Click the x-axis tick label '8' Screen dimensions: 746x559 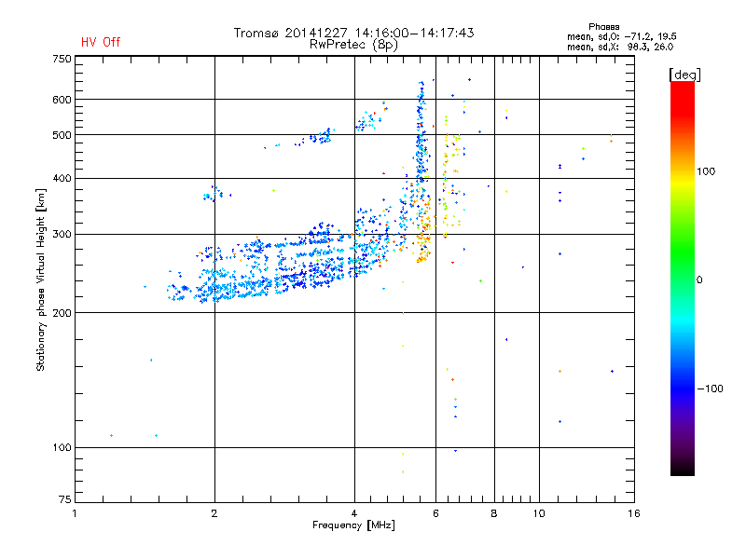(x=494, y=513)
